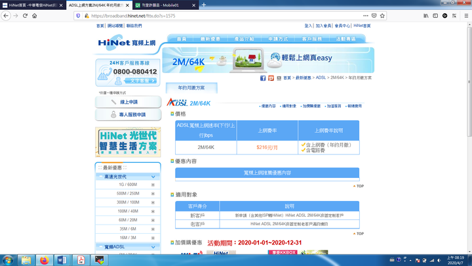Click the HiNet 寬頻上網 logo
Viewport: 472px width, 266px height.
point(127,43)
